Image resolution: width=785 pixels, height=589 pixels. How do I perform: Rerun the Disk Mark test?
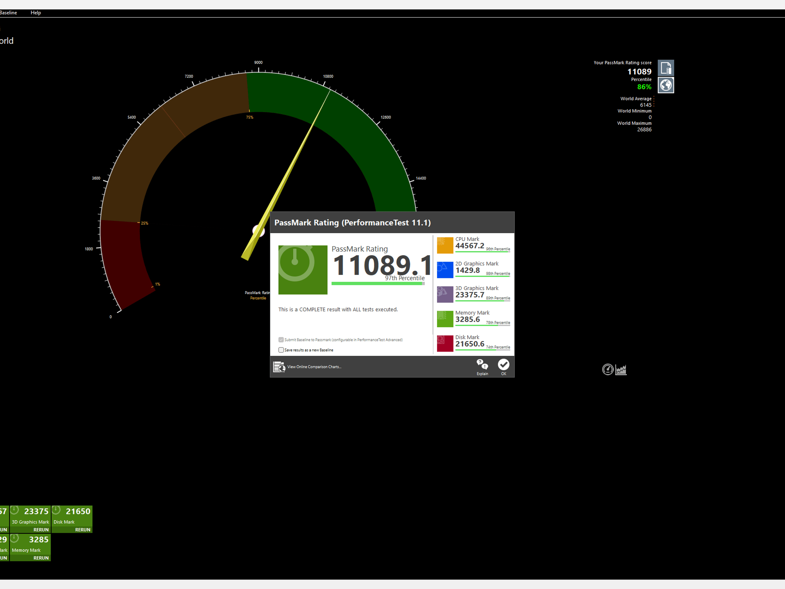coord(83,530)
